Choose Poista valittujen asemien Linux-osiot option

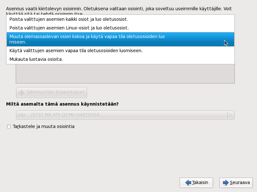pyautogui.click(x=69, y=28)
